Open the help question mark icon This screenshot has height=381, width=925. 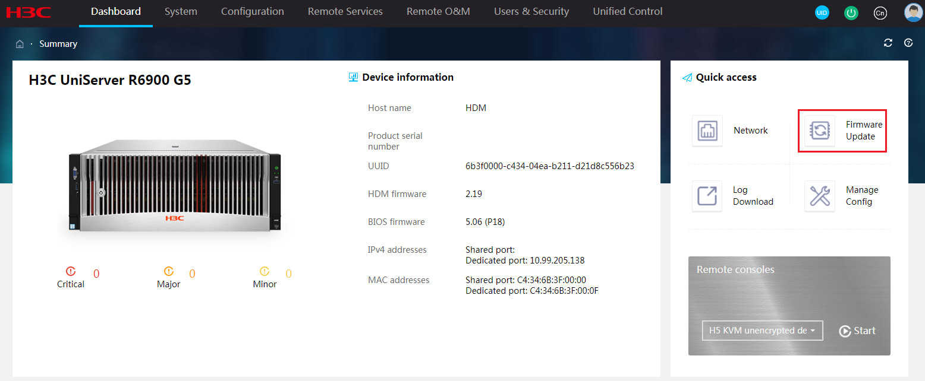[x=908, y=43]
